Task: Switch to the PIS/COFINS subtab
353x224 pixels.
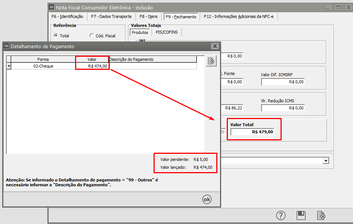Action: (x=167, y=32)
